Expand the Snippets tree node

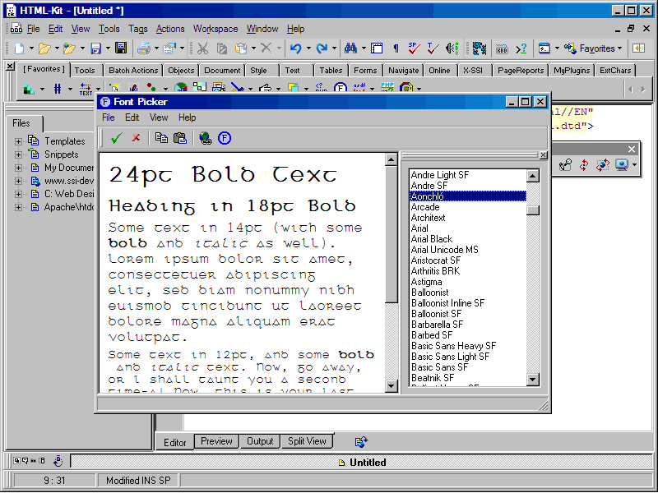pos(18,154)
